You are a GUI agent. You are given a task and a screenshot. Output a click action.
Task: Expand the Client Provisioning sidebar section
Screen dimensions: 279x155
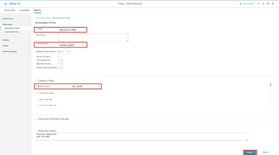tap(15, 52)
